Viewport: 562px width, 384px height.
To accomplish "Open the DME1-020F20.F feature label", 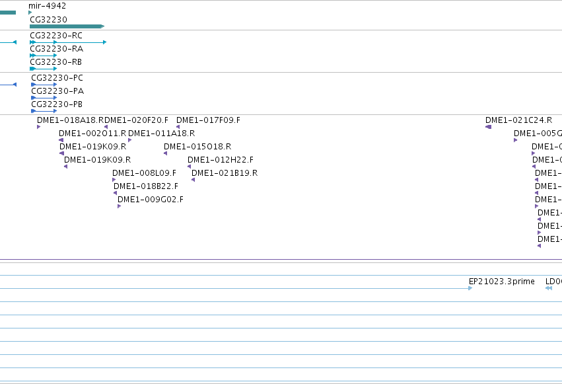I will (136, 120).
